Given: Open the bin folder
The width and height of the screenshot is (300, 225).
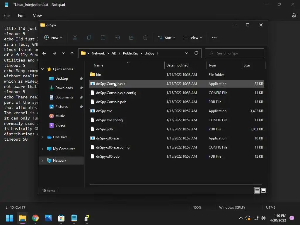Looking at the screenshot, I should point(177,75).
